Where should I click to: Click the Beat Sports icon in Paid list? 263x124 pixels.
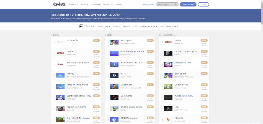click(x=114, y=42)
